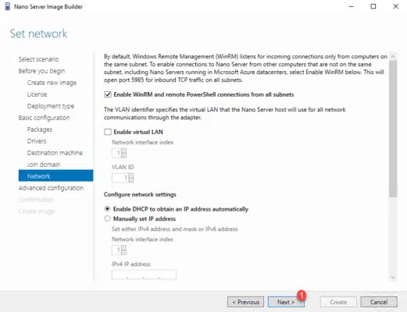407x312 pixels.
Task: Click the Previous button
Action: pyautogui.click(x=245, y=302)
